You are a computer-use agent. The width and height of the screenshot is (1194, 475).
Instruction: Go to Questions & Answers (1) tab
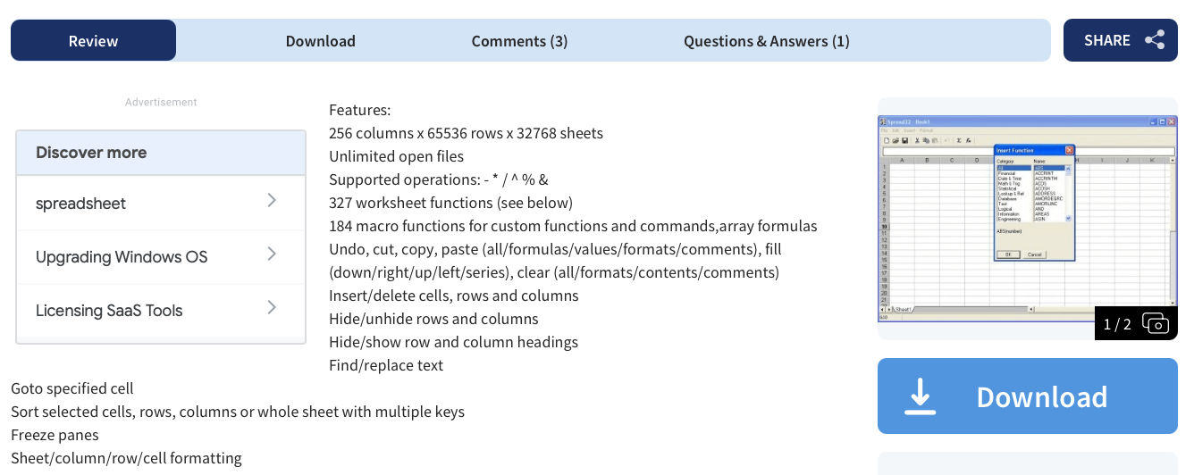pos(767,41)
